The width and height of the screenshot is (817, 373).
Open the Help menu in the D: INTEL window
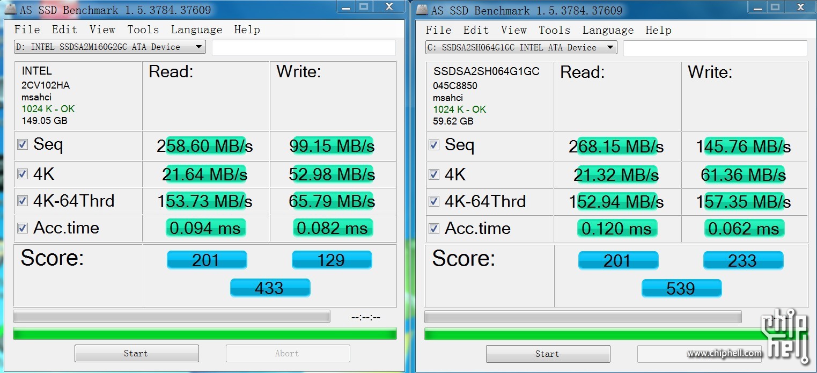(x=247, y=30)
